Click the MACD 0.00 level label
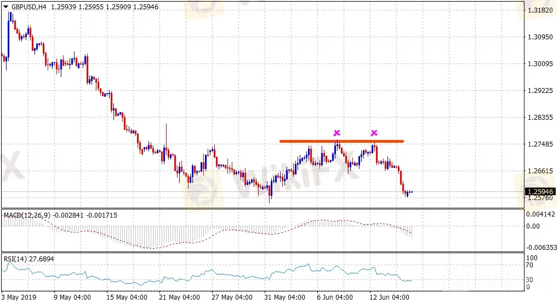Viewport: 559px width, 304px height. (x=533, y=225)
